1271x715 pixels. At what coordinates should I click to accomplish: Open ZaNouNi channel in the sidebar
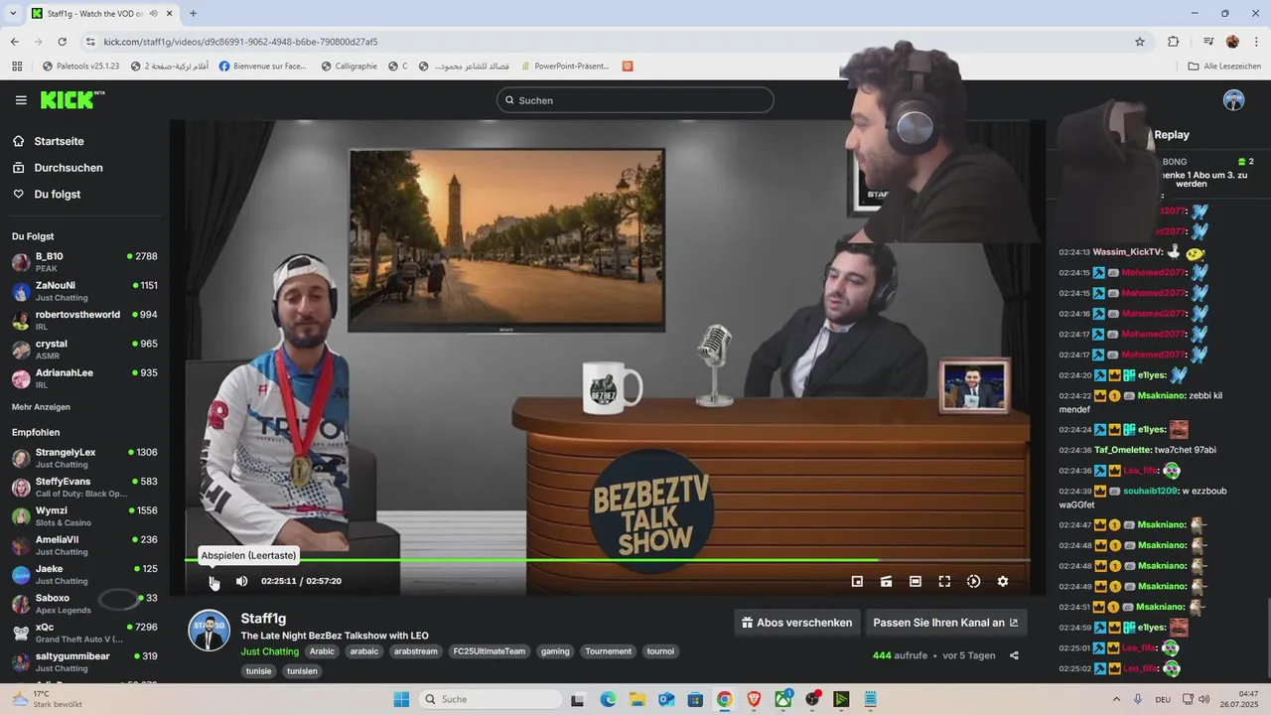[84, 291]
